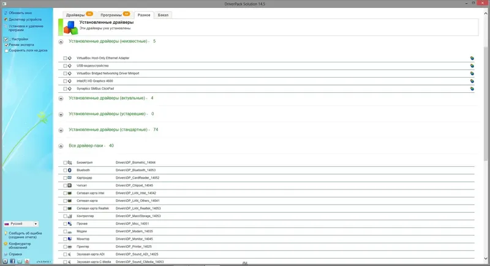
Task: Click the vertical scrollbar up arrow
Action: click(486, 13)
